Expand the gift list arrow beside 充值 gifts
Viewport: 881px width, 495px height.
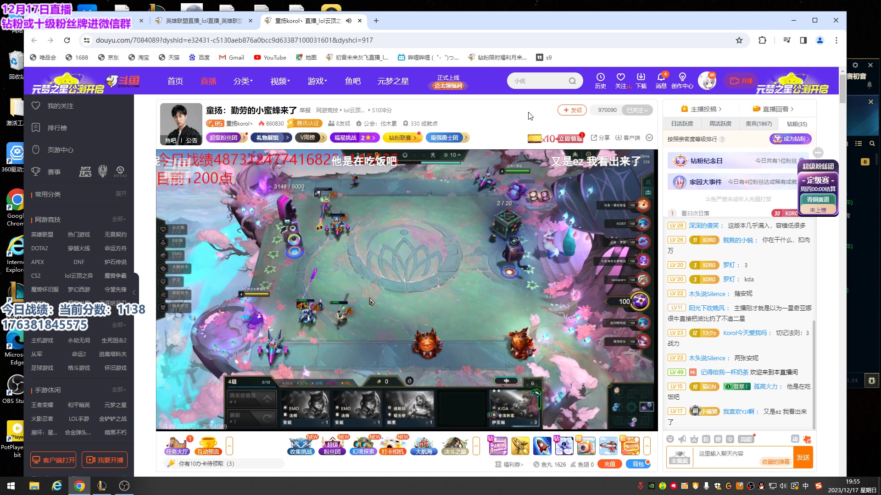tap(647, 445)
